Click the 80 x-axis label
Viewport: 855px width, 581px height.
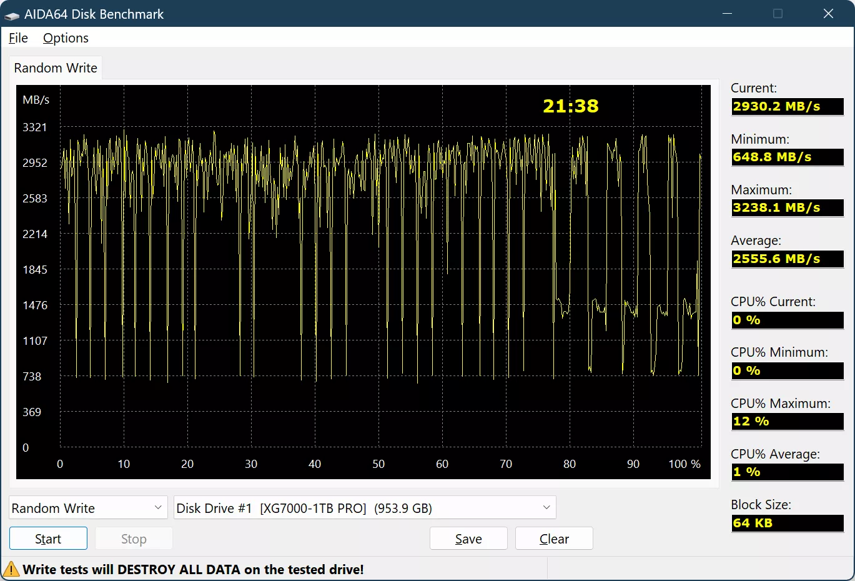570,464
